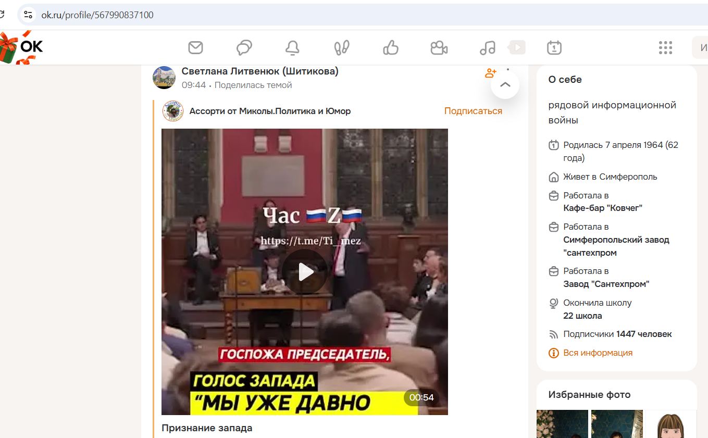Open Ассорти от Миколы.Политика и Юмор link
The width and height of the screenshot is (708, 438).
pyautogui.click(x=270, y=111)
